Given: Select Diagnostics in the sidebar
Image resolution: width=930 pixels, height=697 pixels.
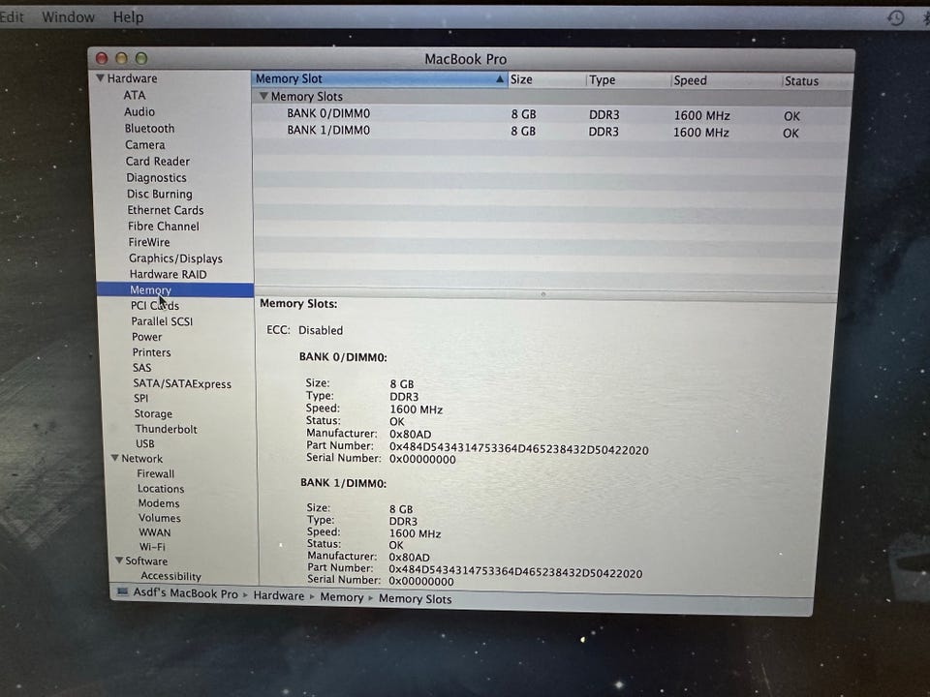Looking at the screenshot, I should pyautogui.click(x=156, y=178).
